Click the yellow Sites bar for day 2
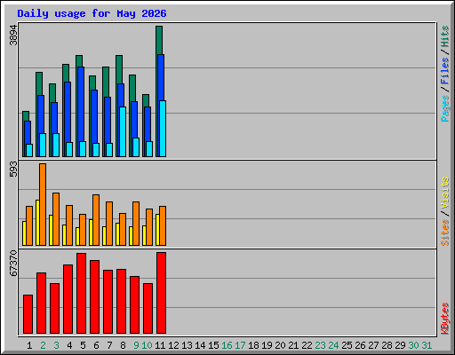 tap(37, 223)
